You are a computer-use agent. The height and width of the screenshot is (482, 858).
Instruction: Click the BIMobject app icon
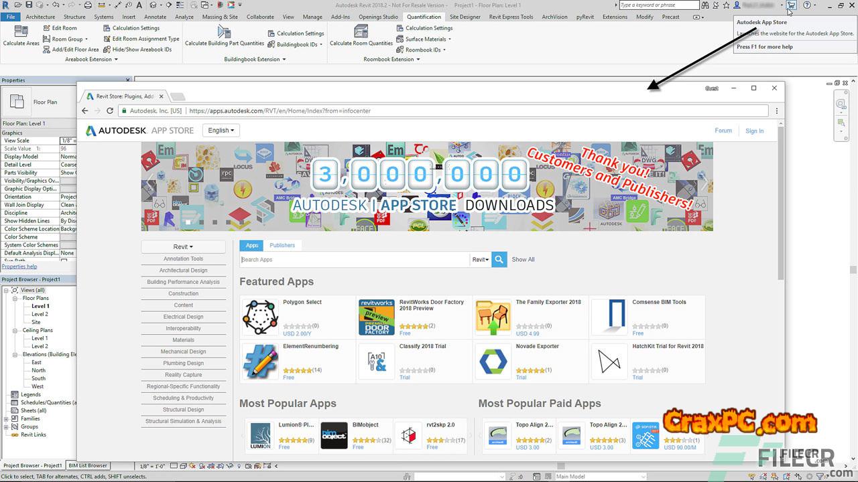click(334, 435)
